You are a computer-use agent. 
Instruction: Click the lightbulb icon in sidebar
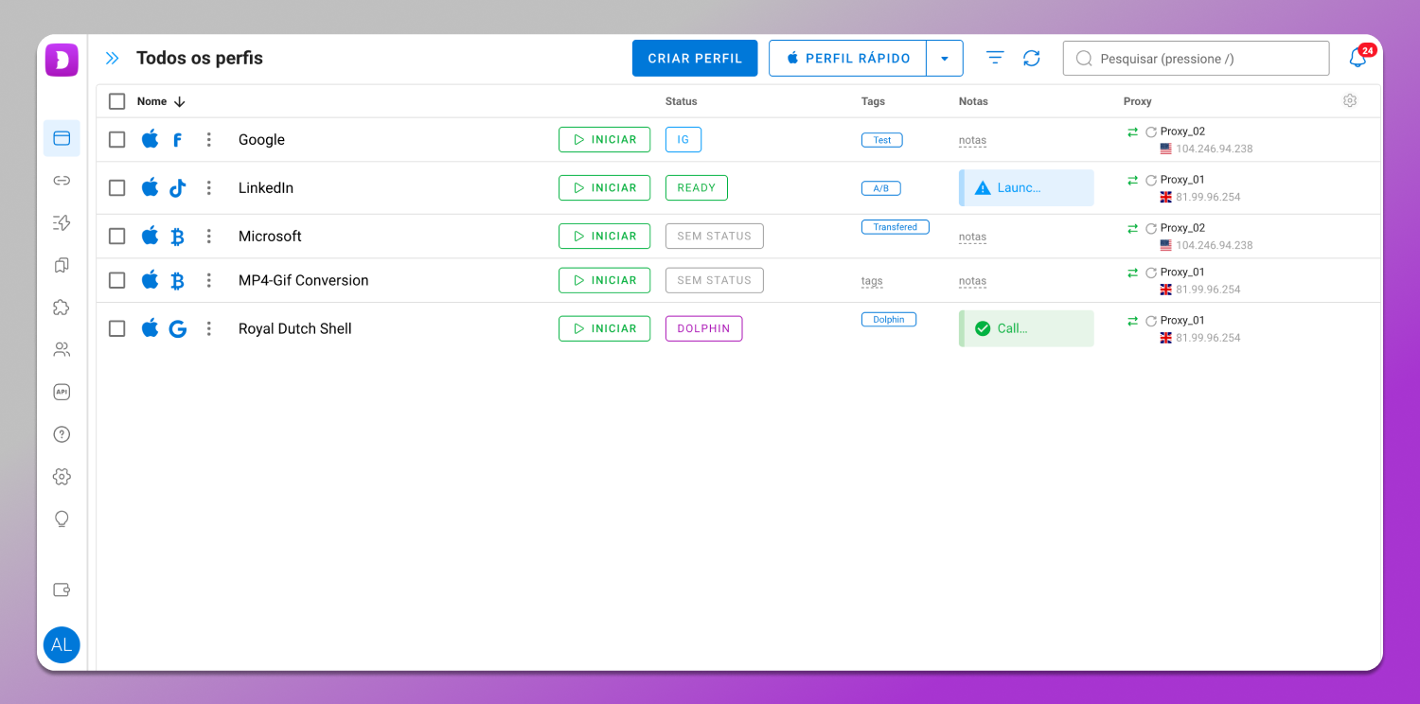click(x=62, y=519)
